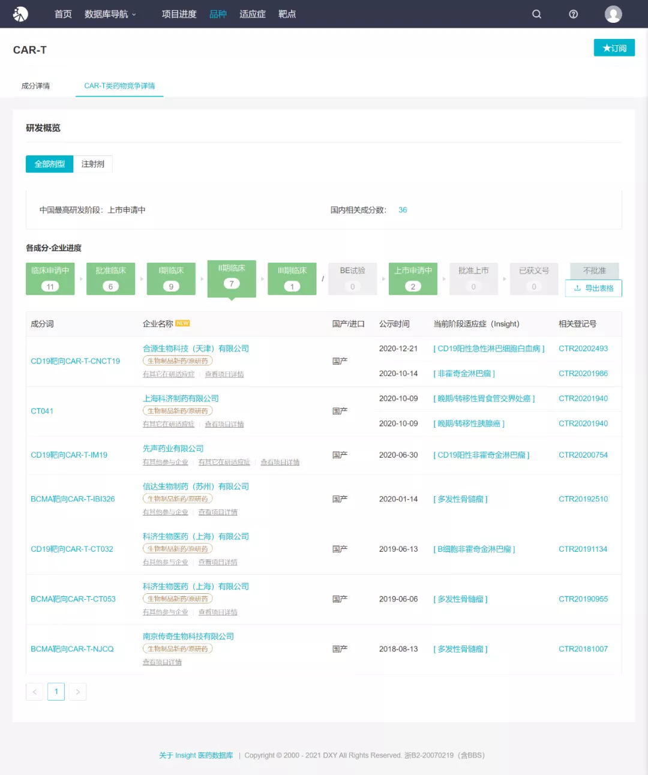
Task: Select 注射剂 dosage form filter
Action: pyautogui.click(x=93, y=164)
